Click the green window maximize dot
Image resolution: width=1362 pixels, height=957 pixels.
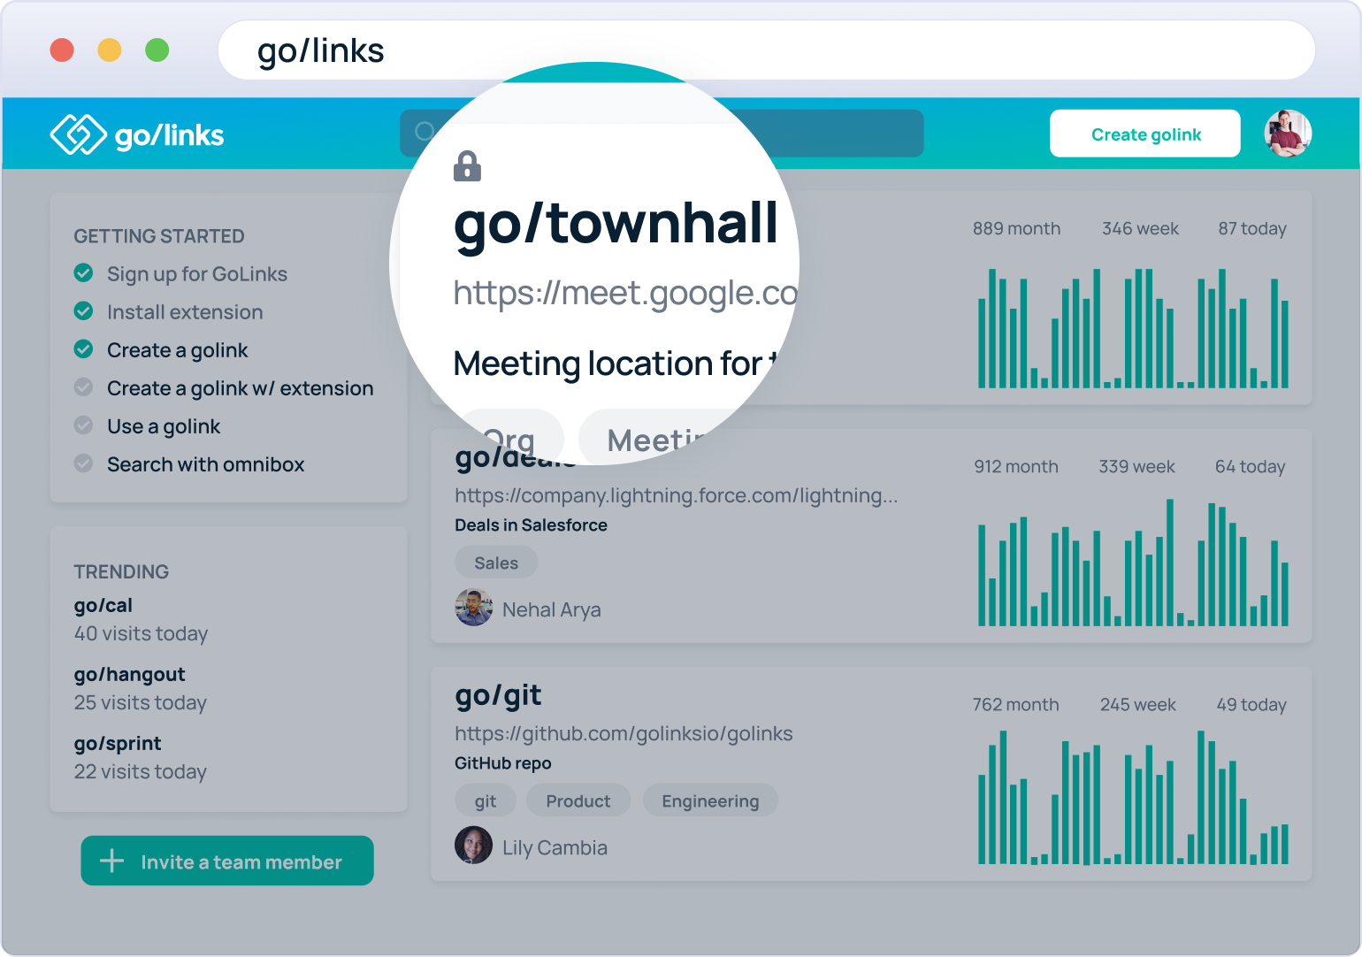point(157,50)
